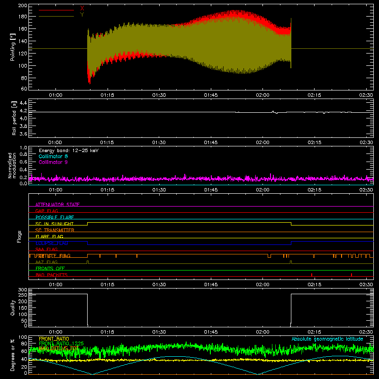This screenshot has width=379, height=379.
Task: Click the Normalized modulation axis title
Action: point(12,165)
